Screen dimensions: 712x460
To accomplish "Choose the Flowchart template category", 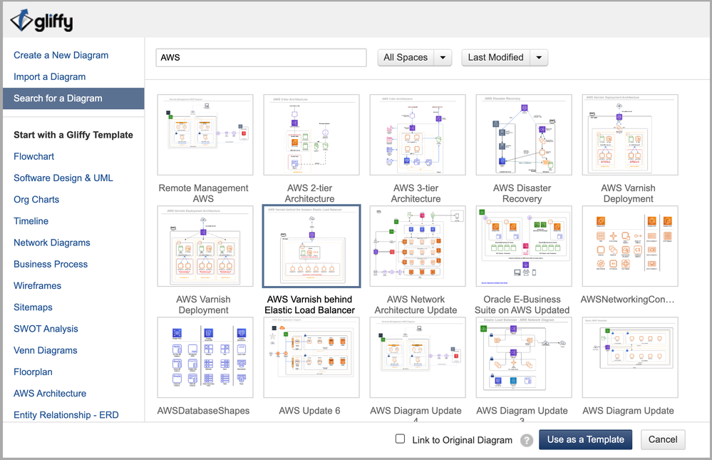I will click(33, 156).
